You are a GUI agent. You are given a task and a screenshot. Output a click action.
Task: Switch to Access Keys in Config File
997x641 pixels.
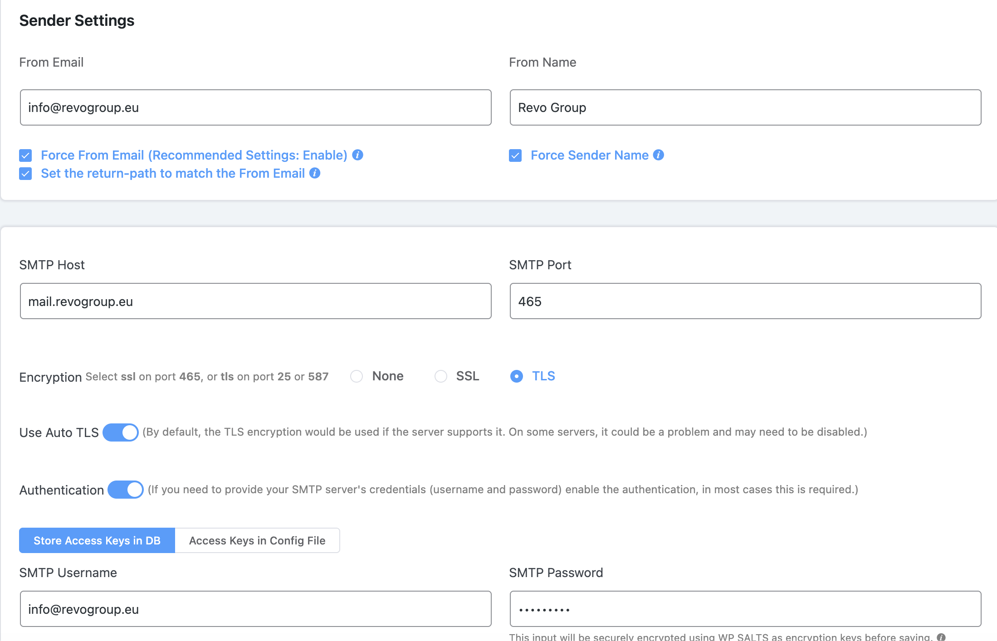pos(257,540)
